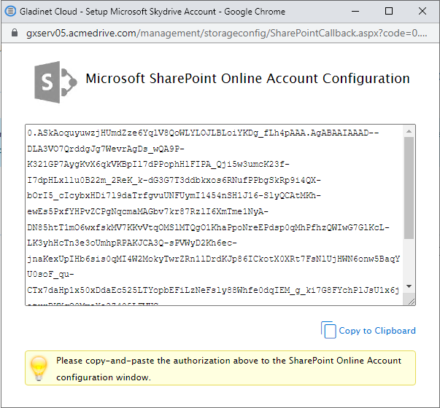
Task: Click token line starting with I7dpHLxllu0B22m
Action: coord(174,180)
